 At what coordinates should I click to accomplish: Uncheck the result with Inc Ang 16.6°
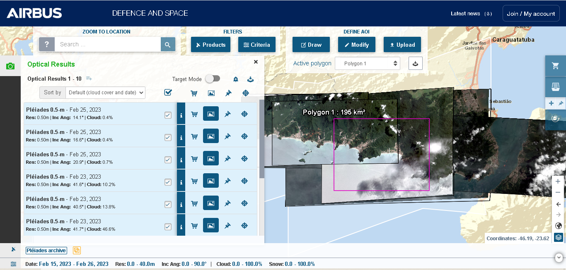click(168, 138)
